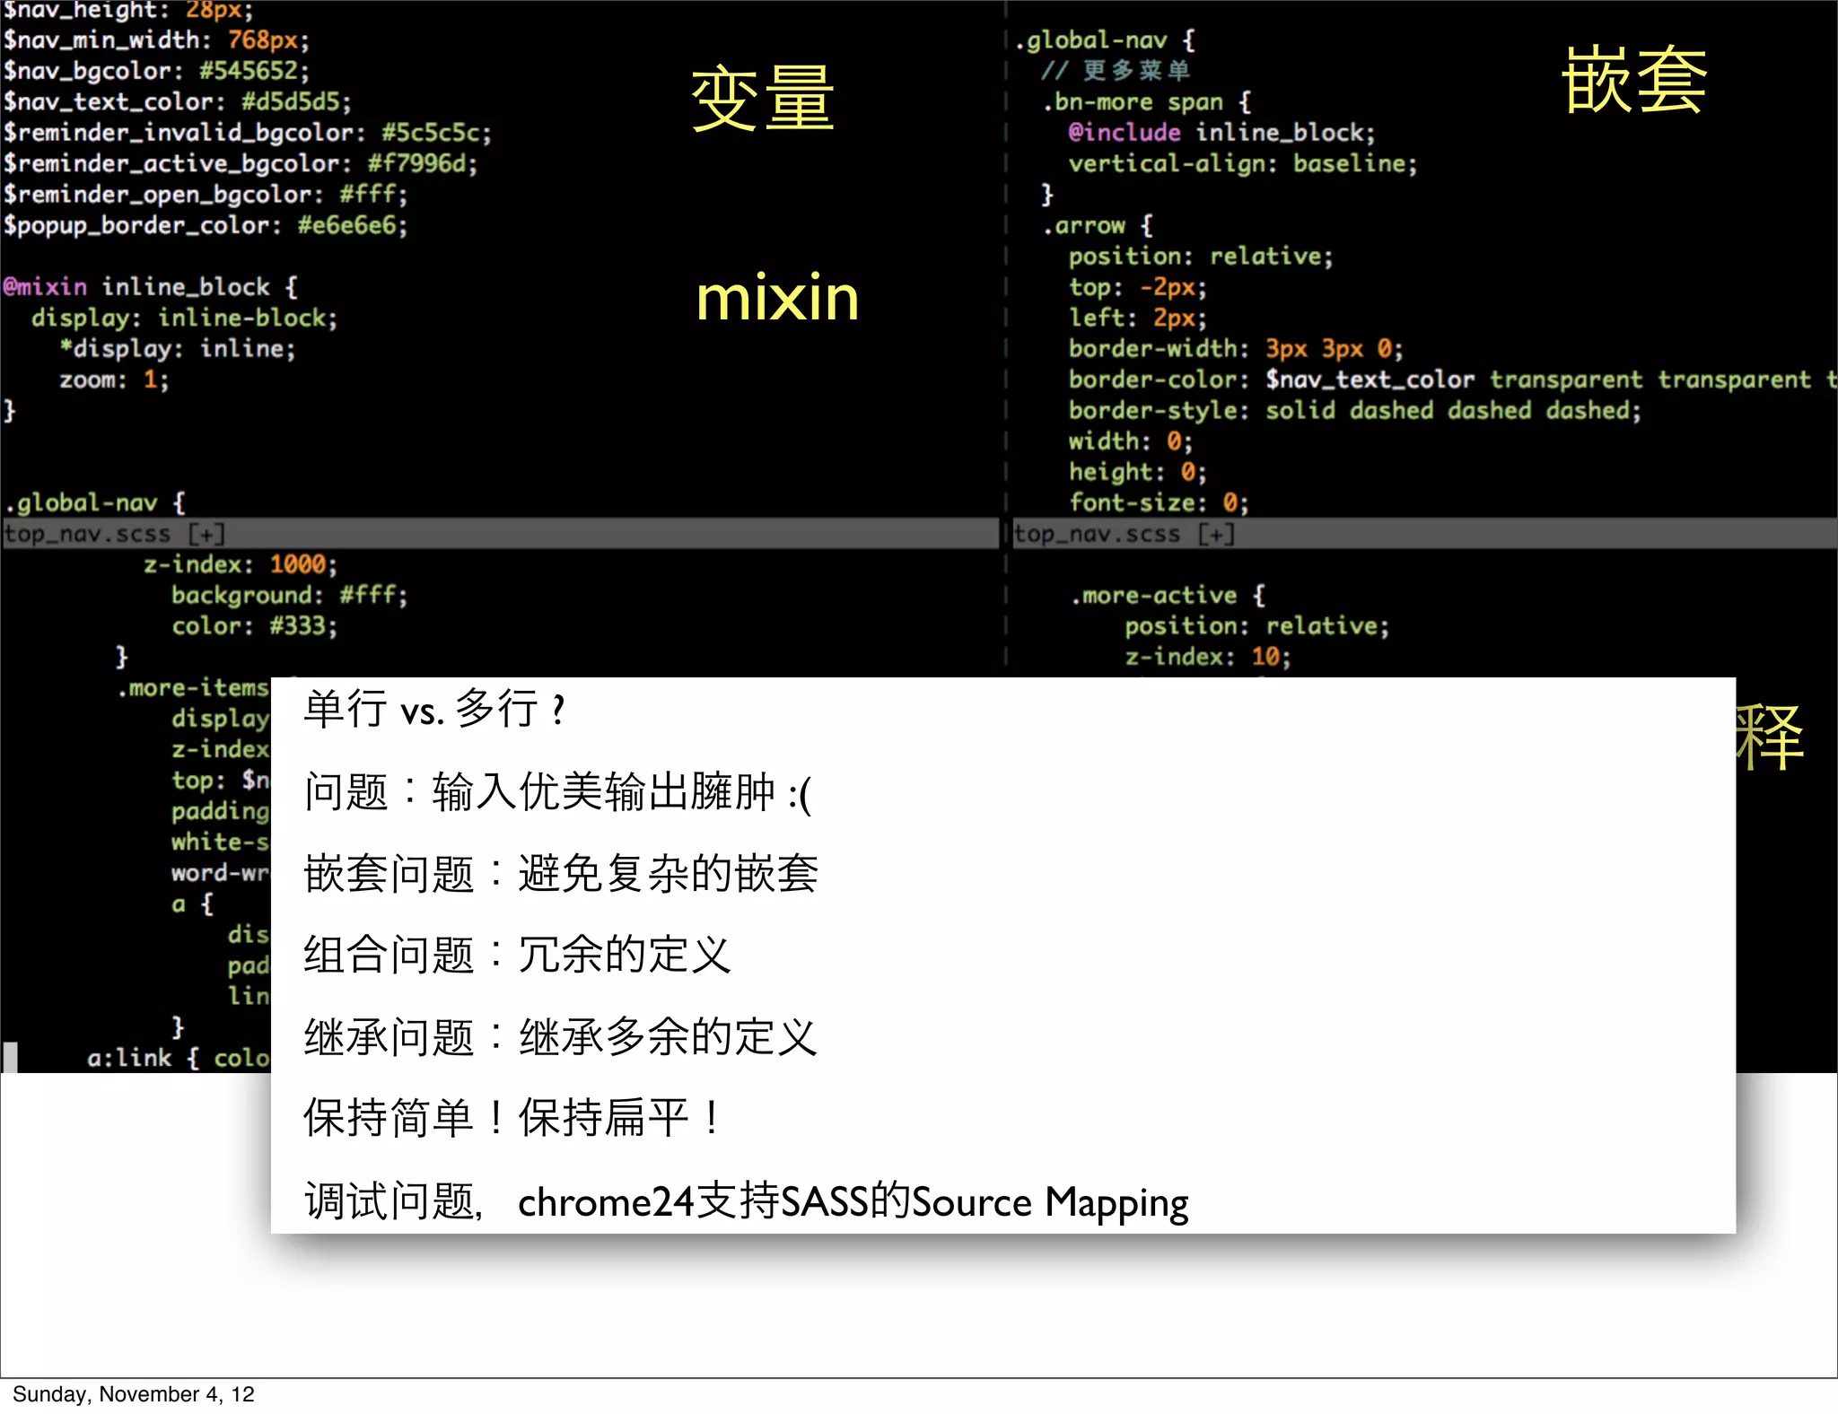The image size is (1838, 1414).
Task: Click the 'height: 0;' line
Action: click(x=1137, y=472)
